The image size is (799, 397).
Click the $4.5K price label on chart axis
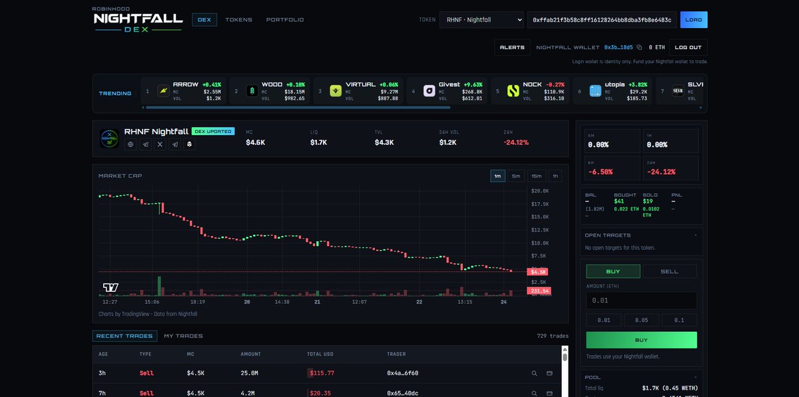click(x=537, y=271)
